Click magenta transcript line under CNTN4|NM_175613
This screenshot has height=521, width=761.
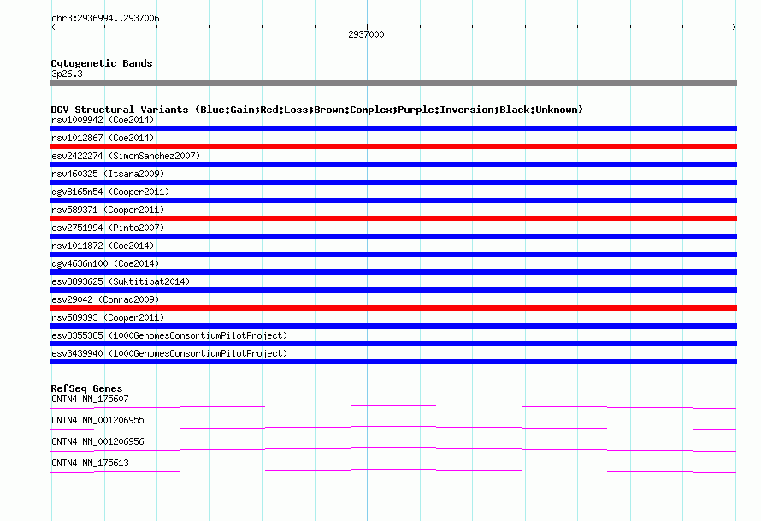point(393,470)
